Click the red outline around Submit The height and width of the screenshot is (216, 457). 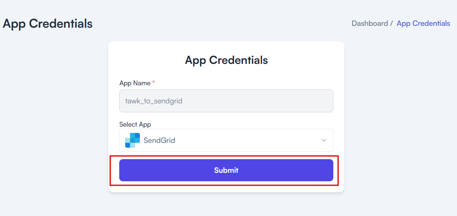pyautogui.click(x=224, y=156)
